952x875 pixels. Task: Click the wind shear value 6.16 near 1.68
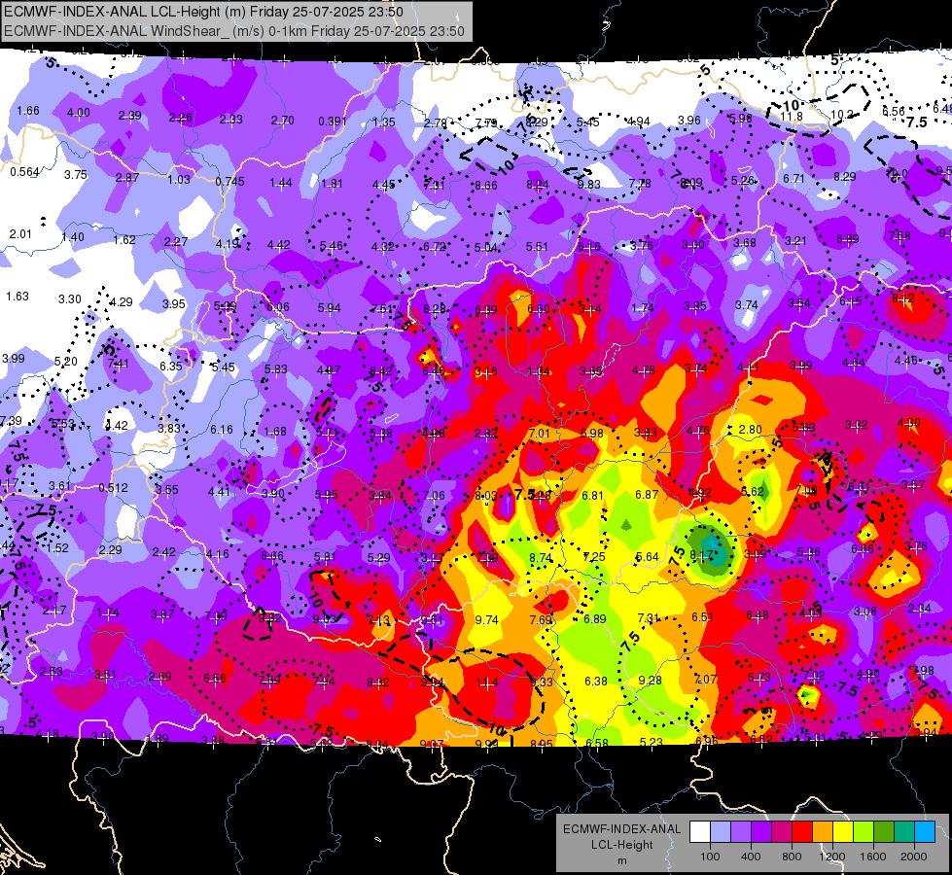(222, 430)
